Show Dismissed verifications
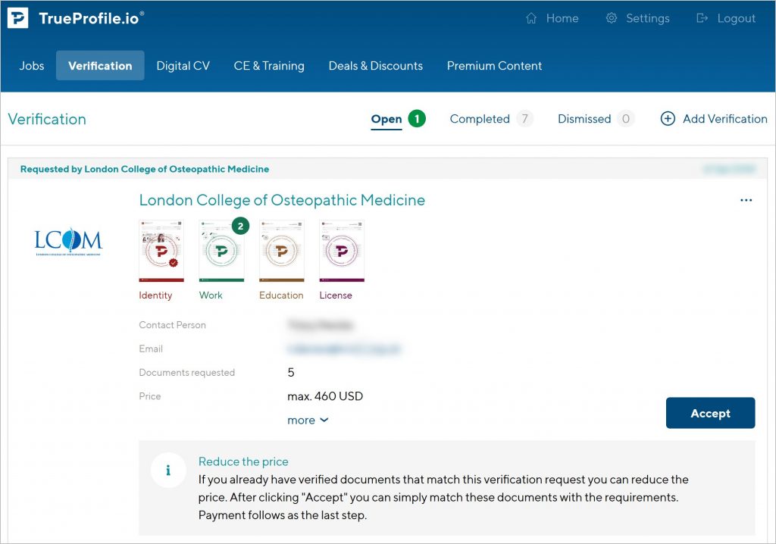Screen dimensions: 776x544 [x=584, y=119]
